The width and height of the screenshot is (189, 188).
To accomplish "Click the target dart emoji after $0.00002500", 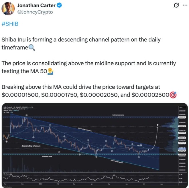I will click(173, 95).
